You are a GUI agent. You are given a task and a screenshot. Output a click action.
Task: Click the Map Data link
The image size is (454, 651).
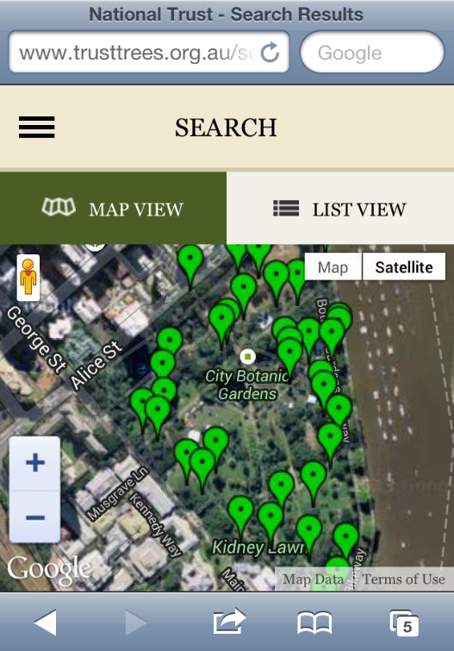(x=314, y=579)
